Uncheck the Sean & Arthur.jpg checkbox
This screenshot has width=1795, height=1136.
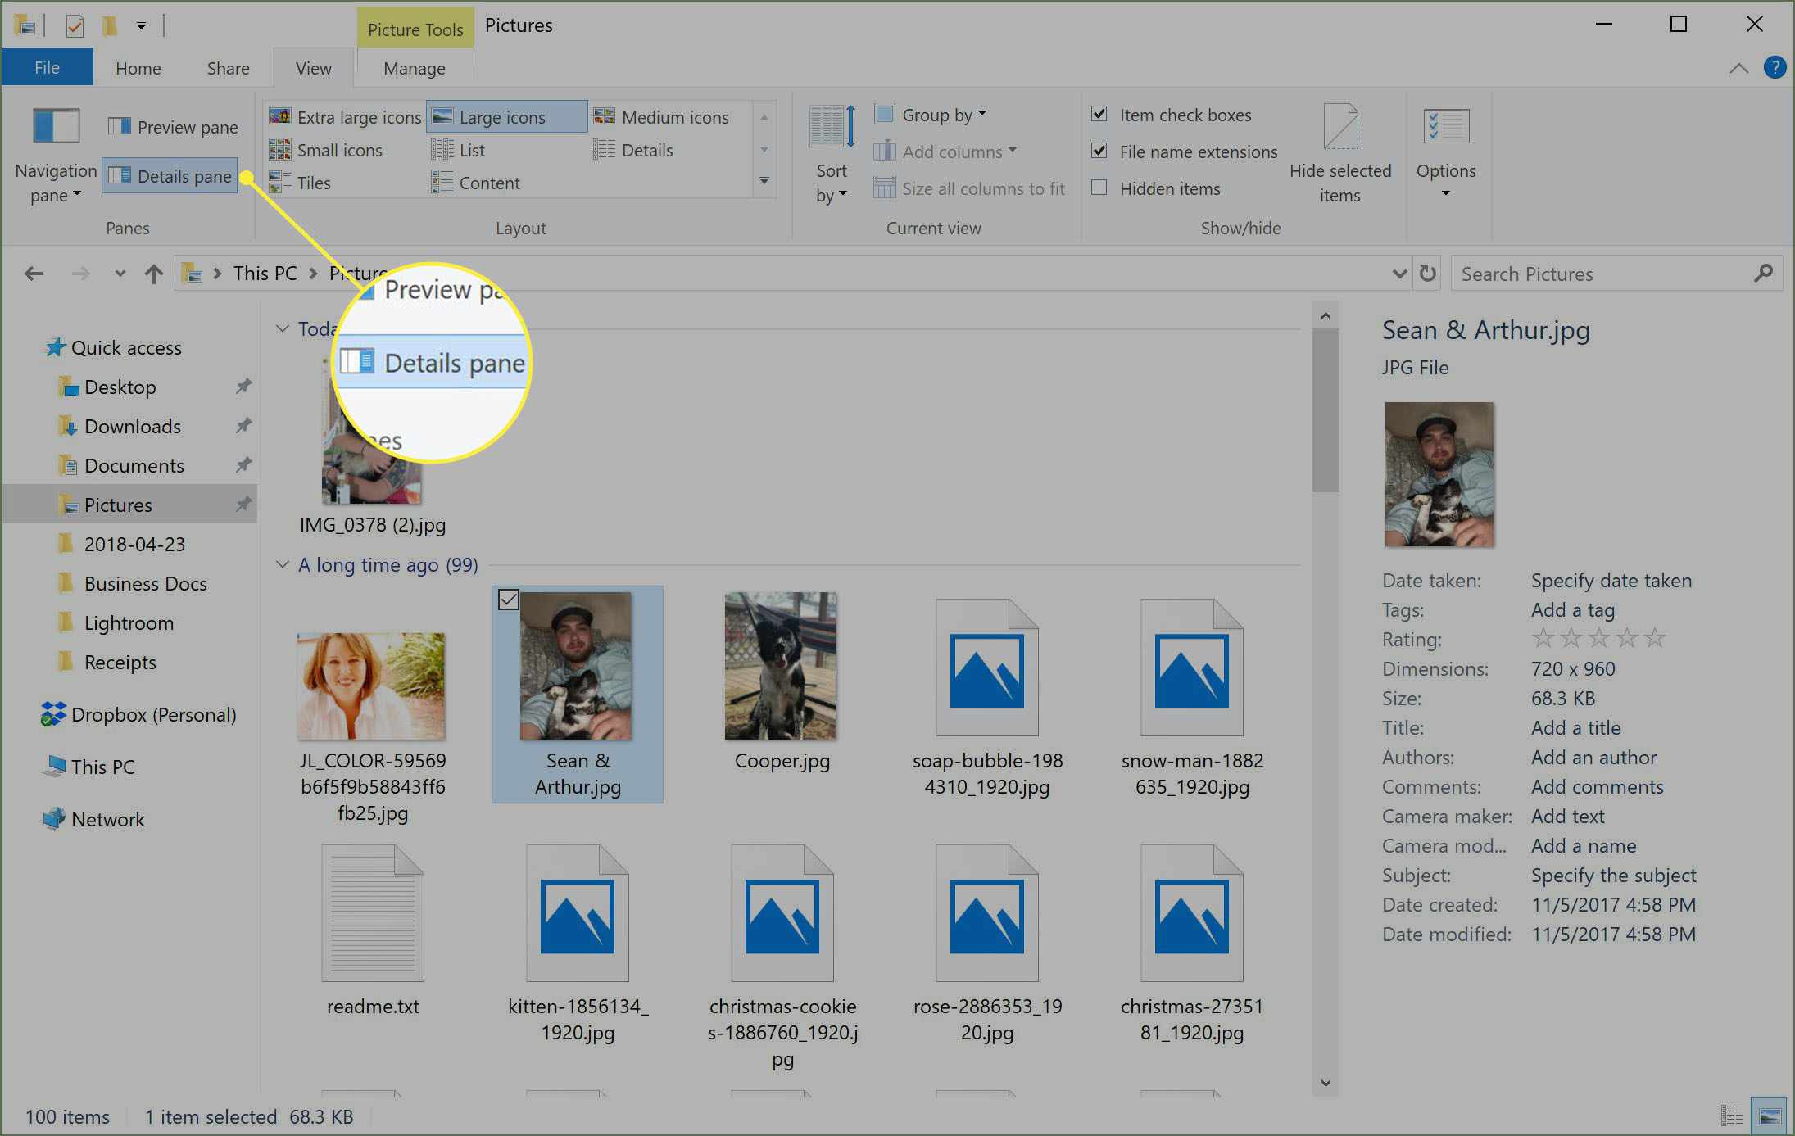pyautogui.click(x=508, y=600)
